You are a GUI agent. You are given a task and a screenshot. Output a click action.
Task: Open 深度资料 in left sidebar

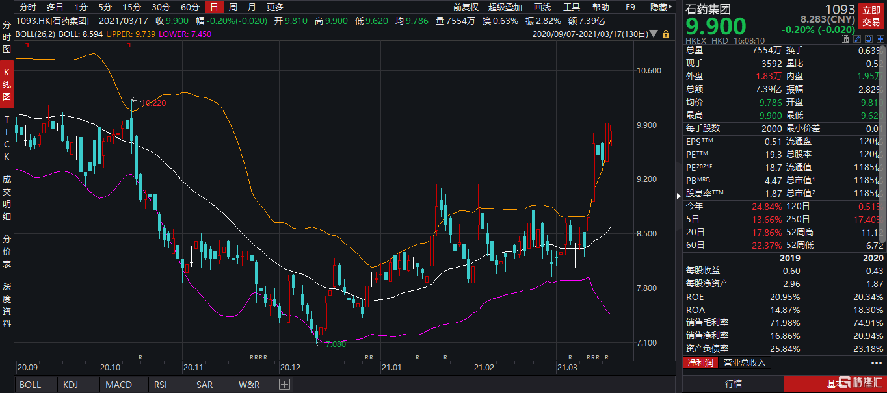[x=7, y=305]
